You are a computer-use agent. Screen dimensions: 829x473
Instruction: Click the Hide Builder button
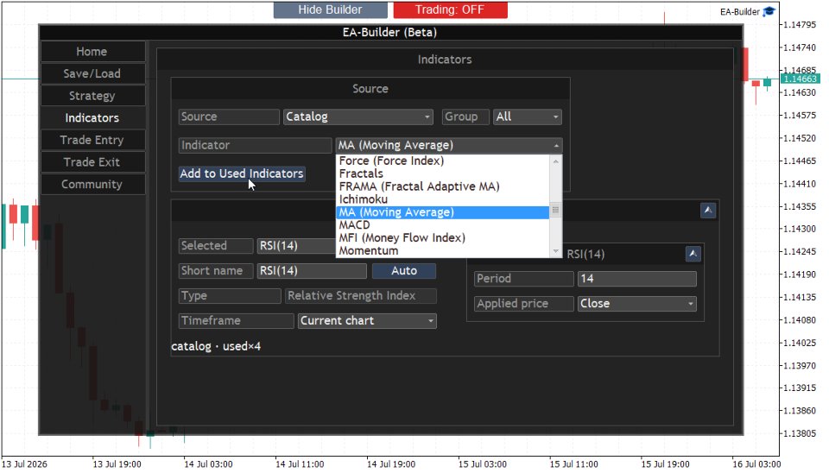tap(330, 9)
